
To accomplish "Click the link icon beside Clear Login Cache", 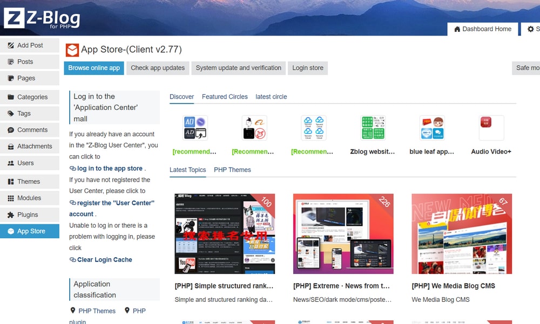I will point(73,260).
